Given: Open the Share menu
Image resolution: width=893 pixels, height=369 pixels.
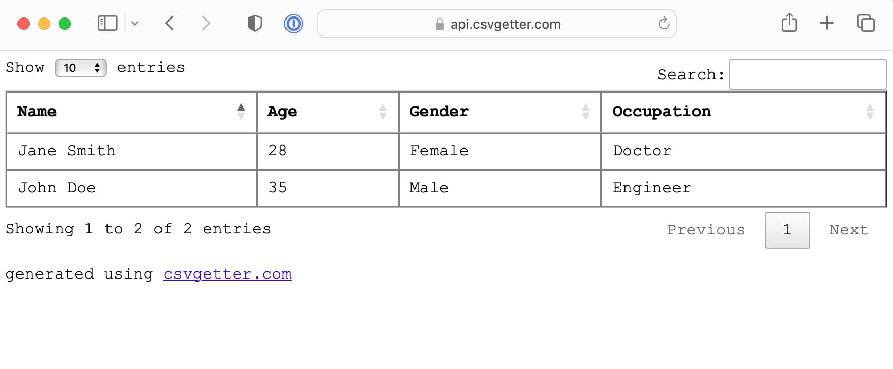Looking at the screenshot, I should tap(789, 23).
